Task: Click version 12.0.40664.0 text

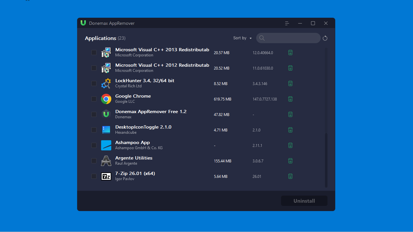Action: click(263, 53)
